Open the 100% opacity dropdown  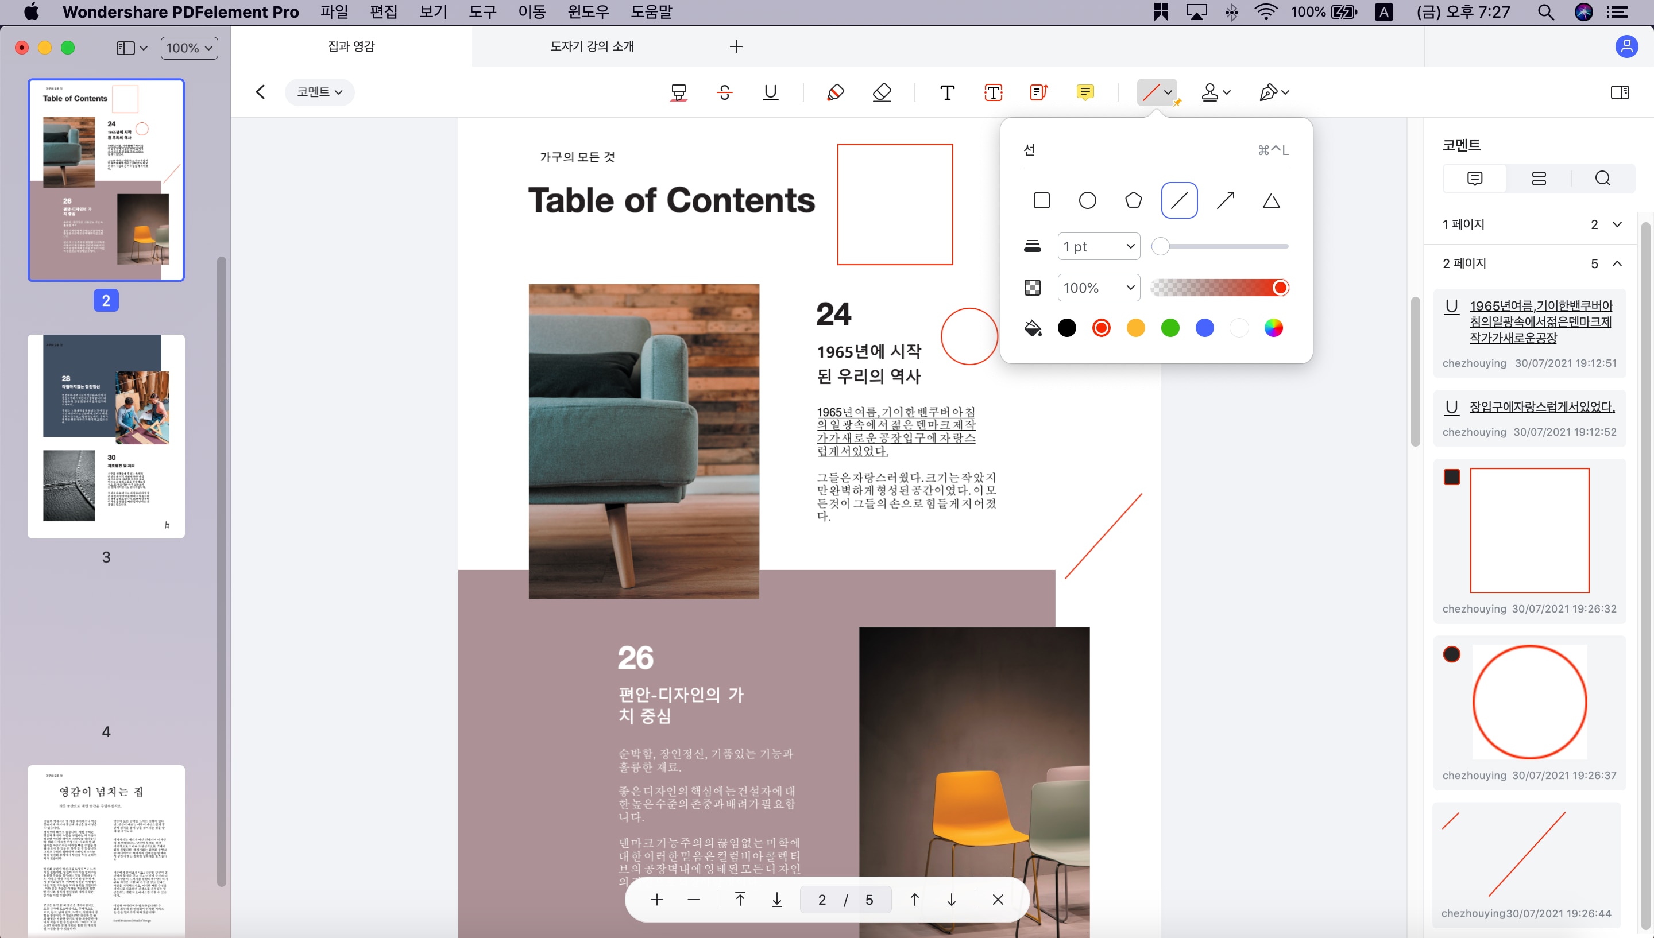pyautogui.click(x=1099, y=288)
